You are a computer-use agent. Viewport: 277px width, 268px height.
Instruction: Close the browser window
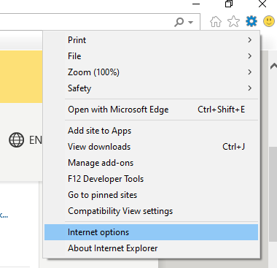click(262, 4)
